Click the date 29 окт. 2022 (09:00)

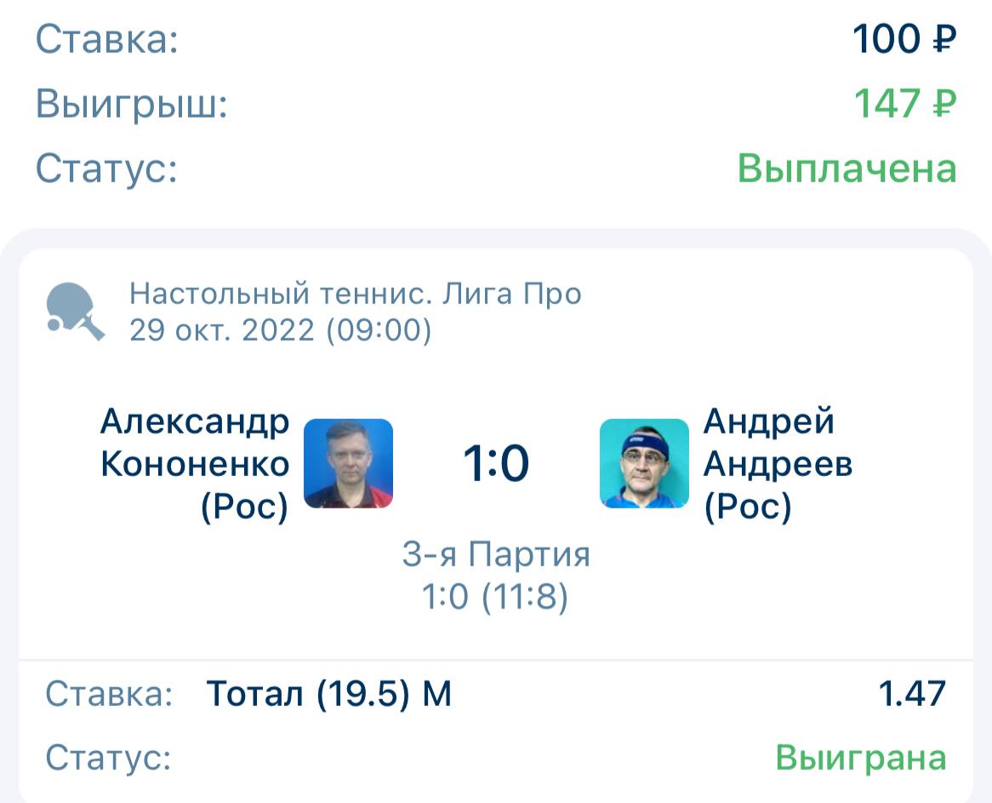[280, 330]
